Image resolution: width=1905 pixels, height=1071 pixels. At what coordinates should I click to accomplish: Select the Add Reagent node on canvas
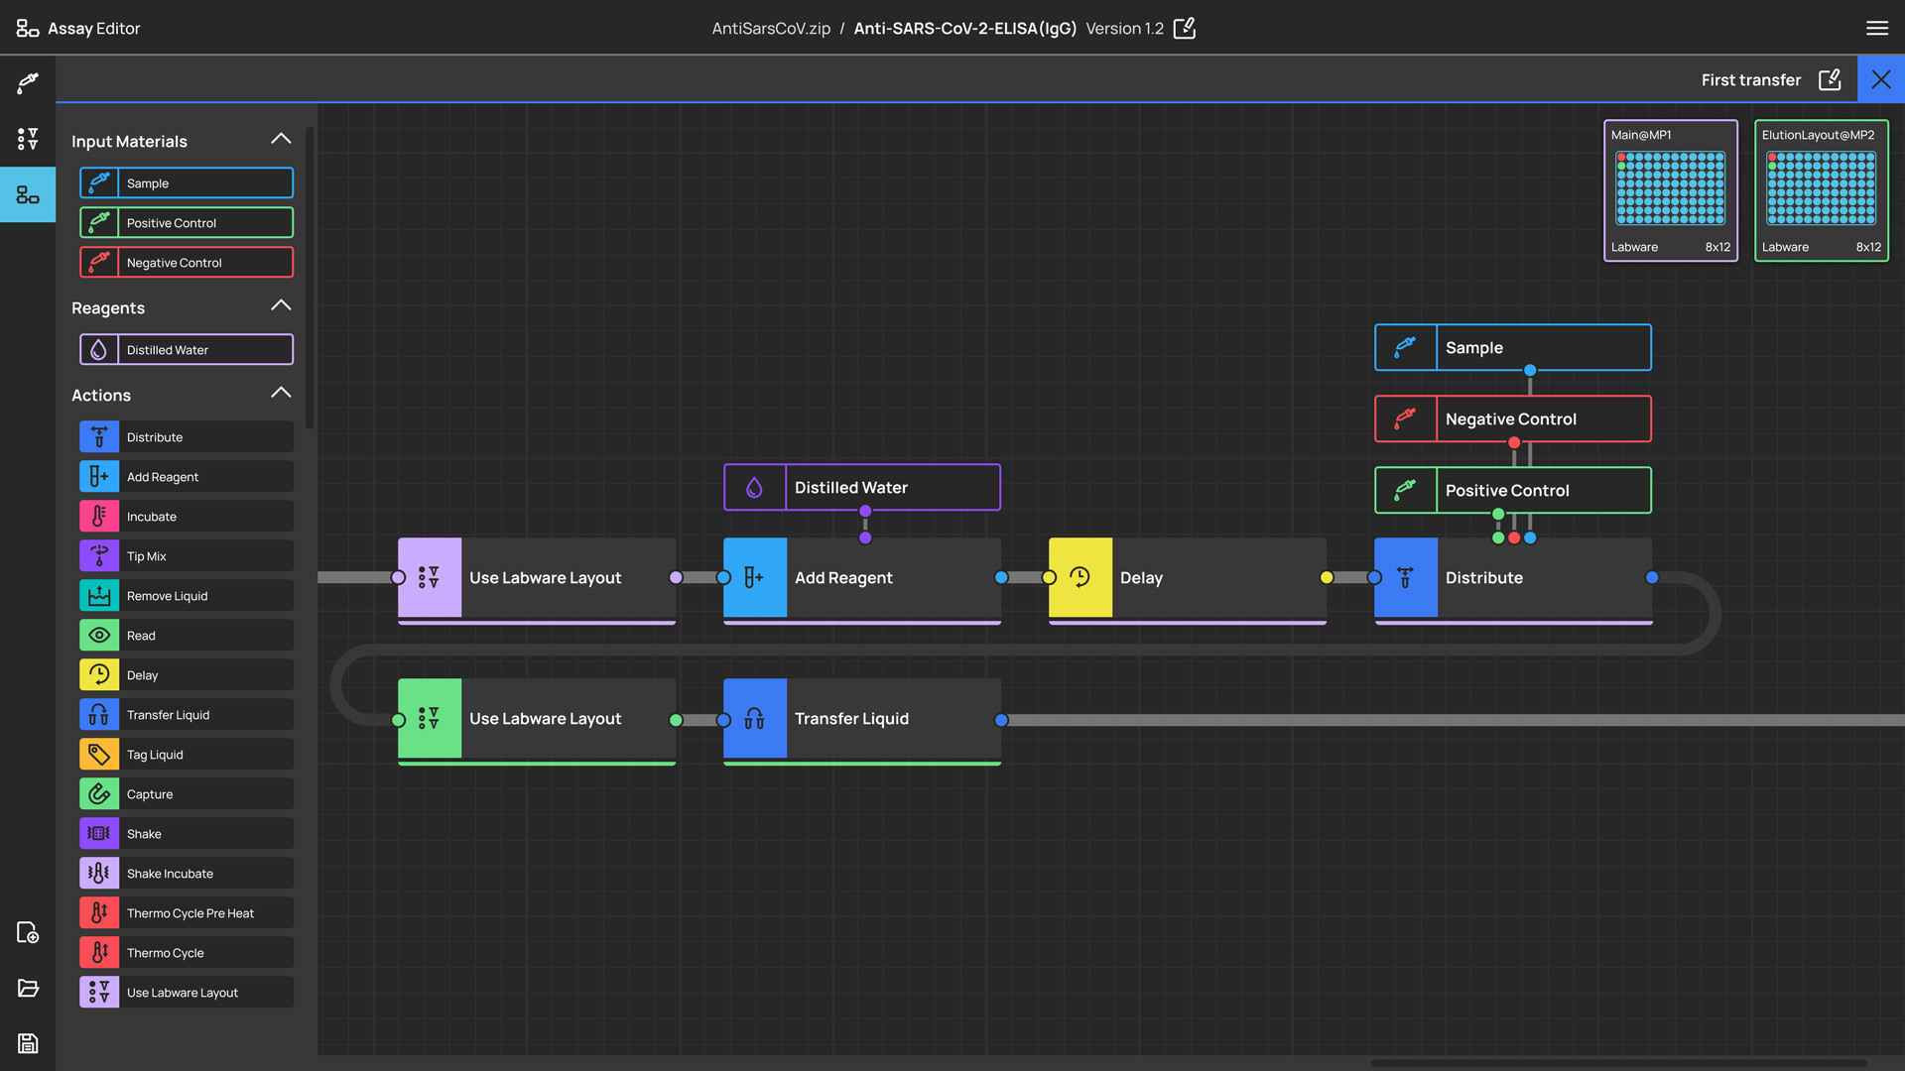[862, 579]
